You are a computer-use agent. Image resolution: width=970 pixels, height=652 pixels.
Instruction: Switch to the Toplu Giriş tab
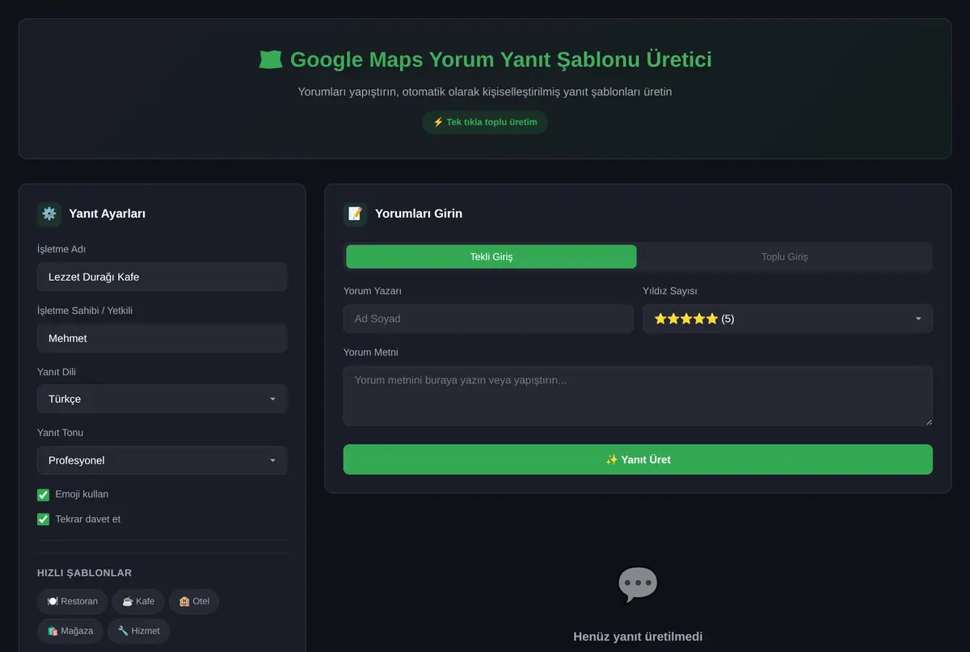pyautogui.click(x=784, y=256)
